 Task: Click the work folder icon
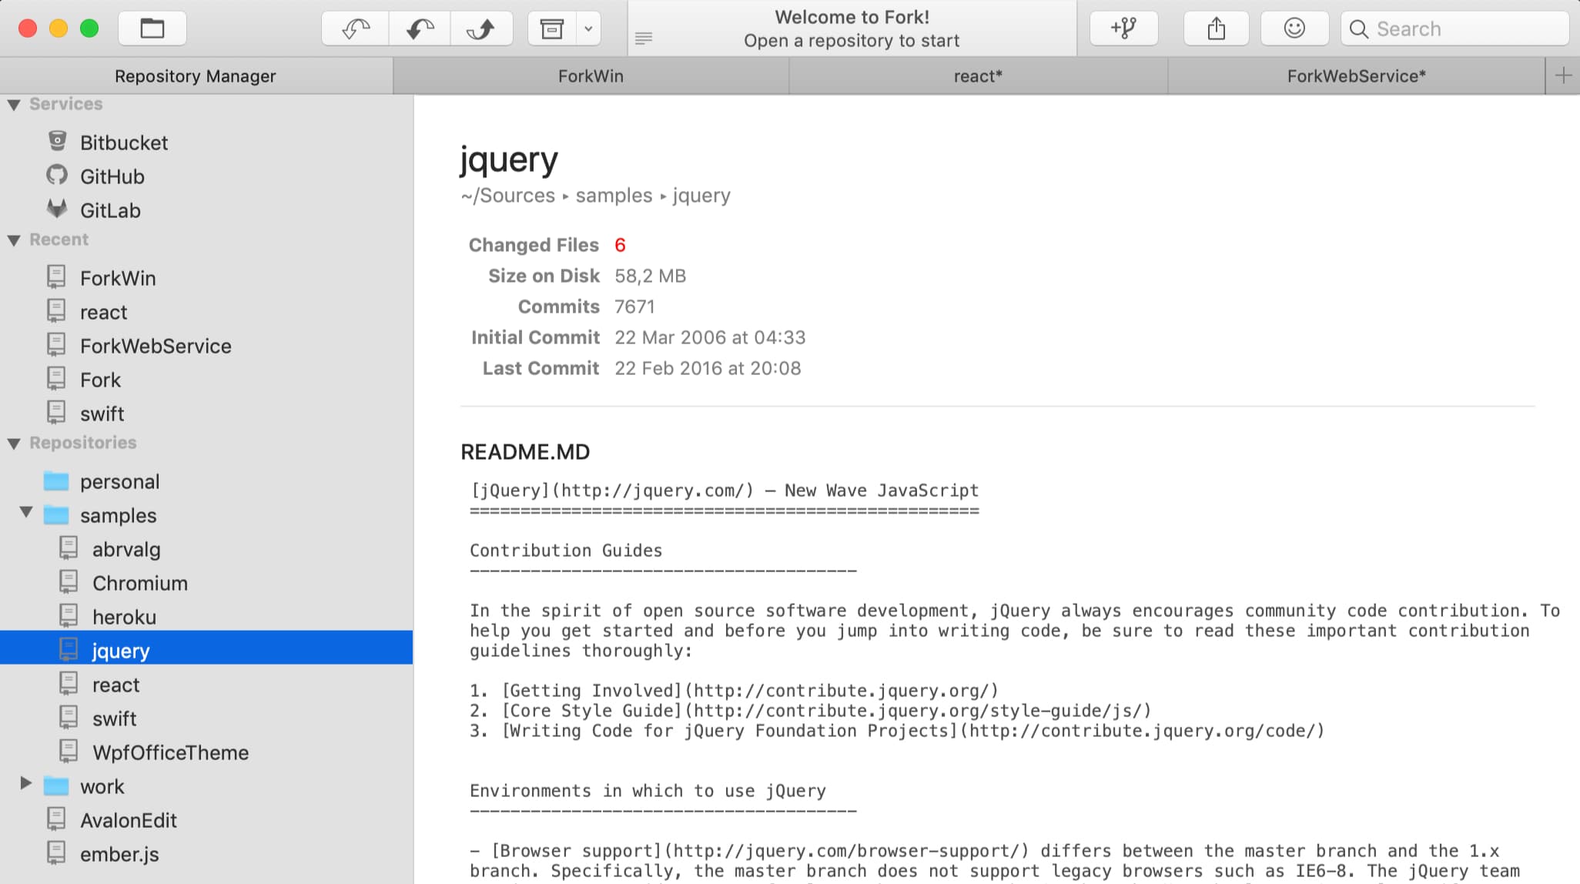pos(56,786)
